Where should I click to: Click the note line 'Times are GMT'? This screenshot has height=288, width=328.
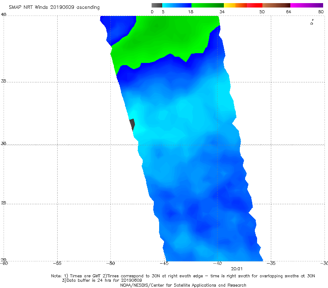(x=85, y=276)
